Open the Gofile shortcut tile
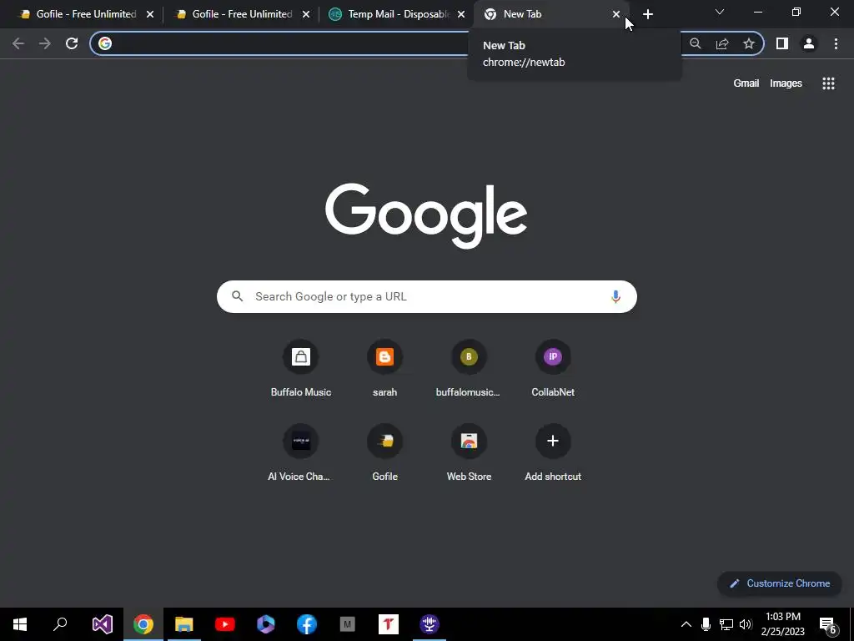Screen dimensions: 854x641 (384, 452)
